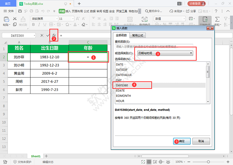Open a new document tab with plus
Image resolution: width=233 pixels, height=165 pixels.
[79, 4]
